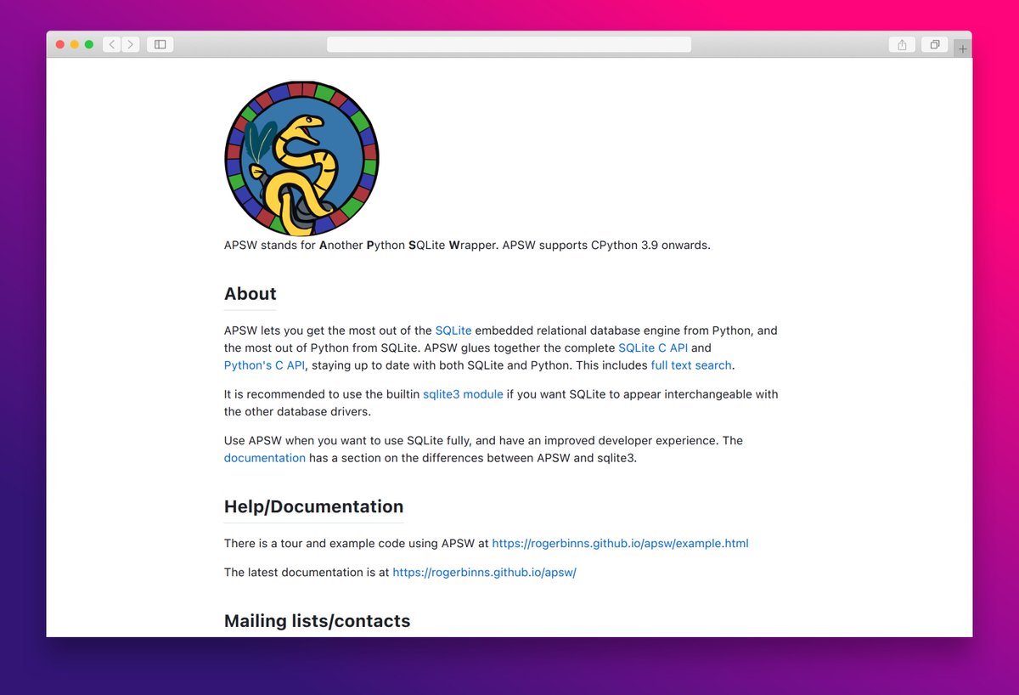This screenshot has height=695, width=1019.
Task: Maximize the window with green button
Action: 89,44
